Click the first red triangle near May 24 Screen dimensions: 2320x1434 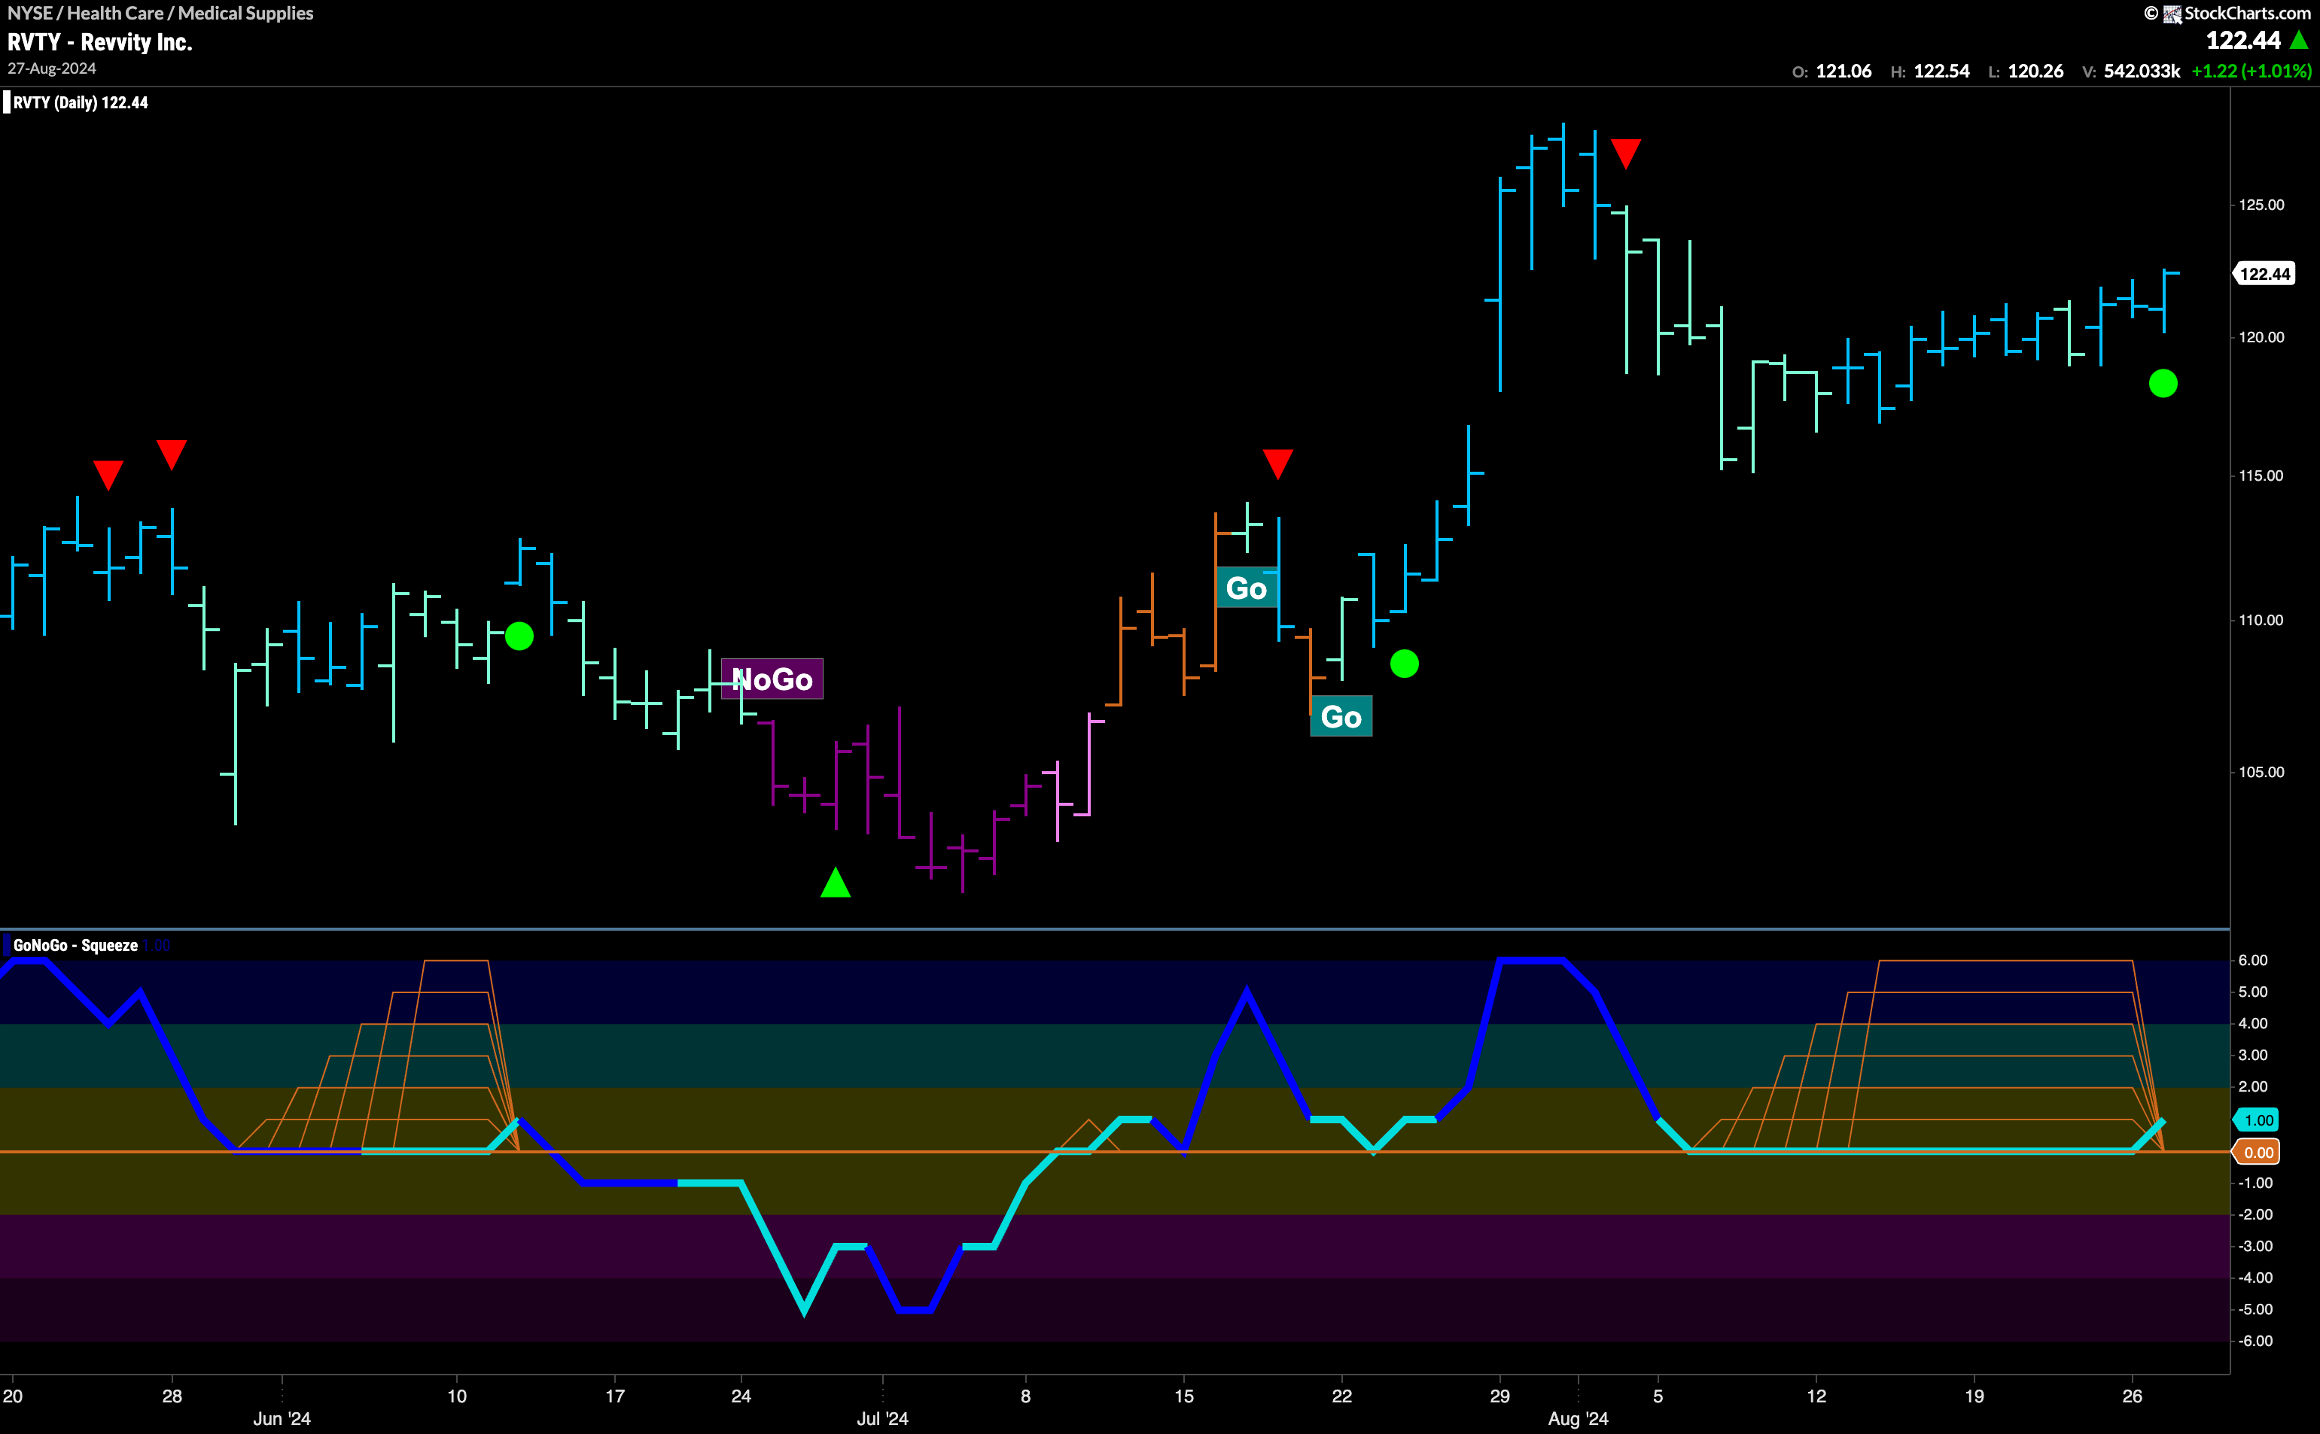(108, 475)
